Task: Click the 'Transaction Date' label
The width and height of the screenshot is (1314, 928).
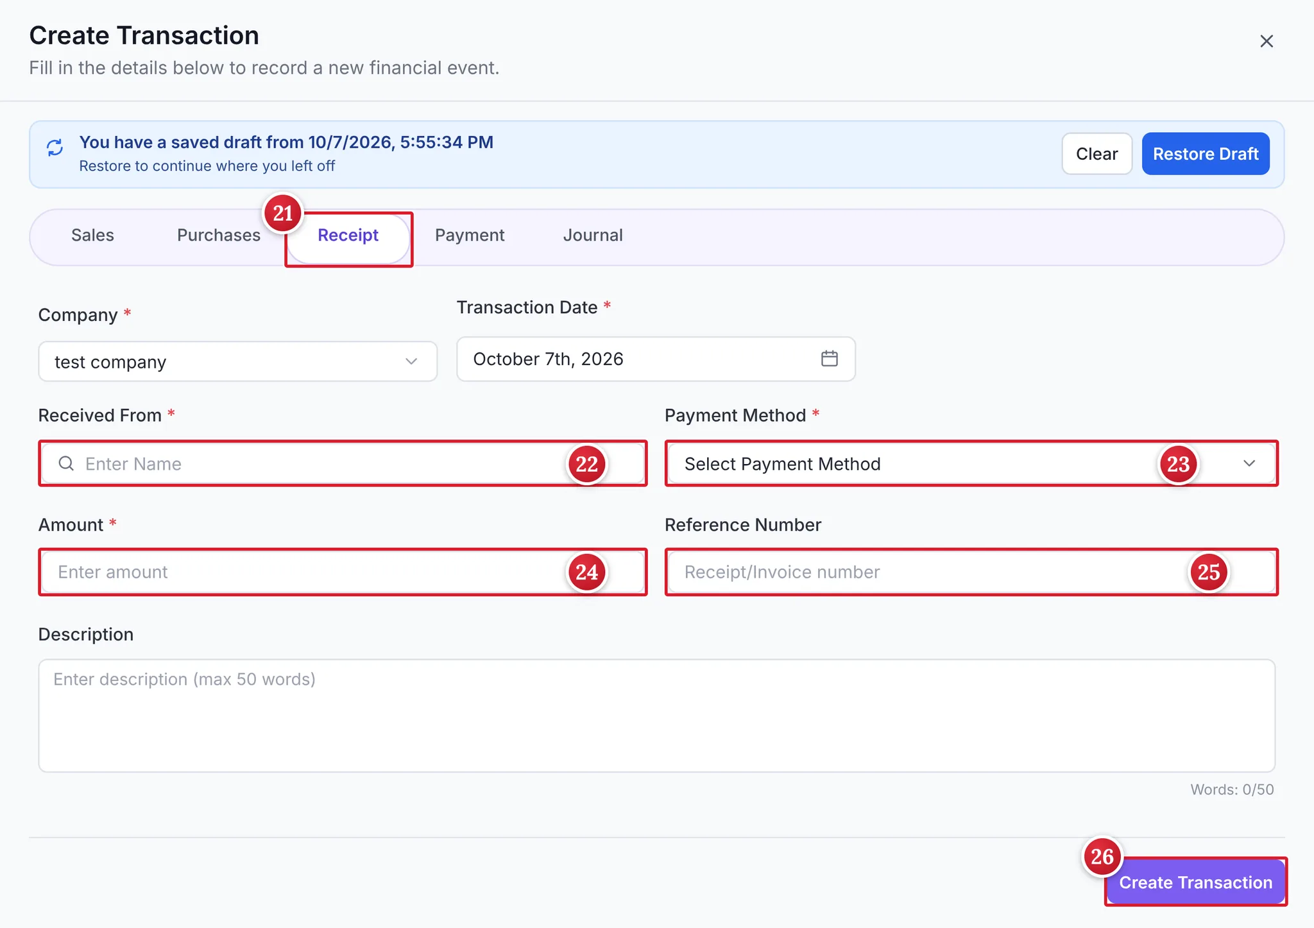Action: click(527, 307)
